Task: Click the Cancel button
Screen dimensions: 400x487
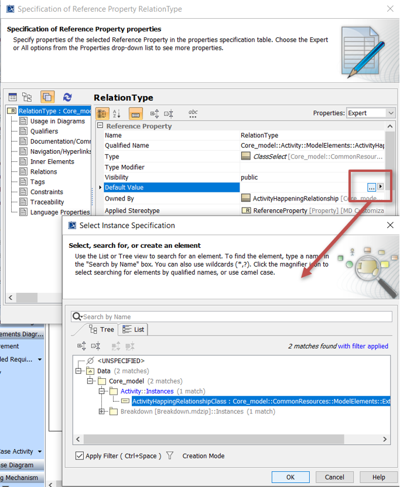Action: click(x=334, y=477)
